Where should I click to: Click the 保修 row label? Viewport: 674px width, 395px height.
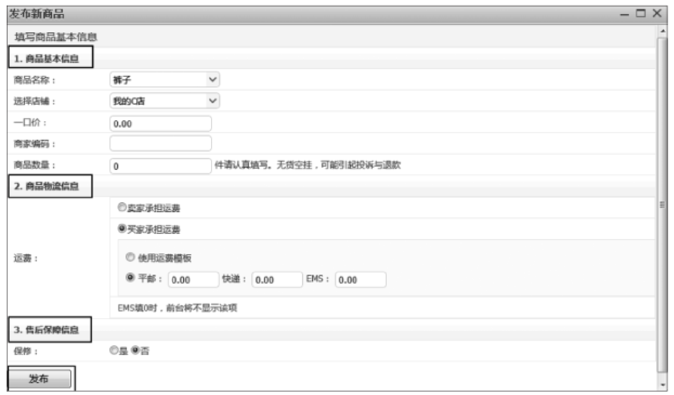coord(26,351)
